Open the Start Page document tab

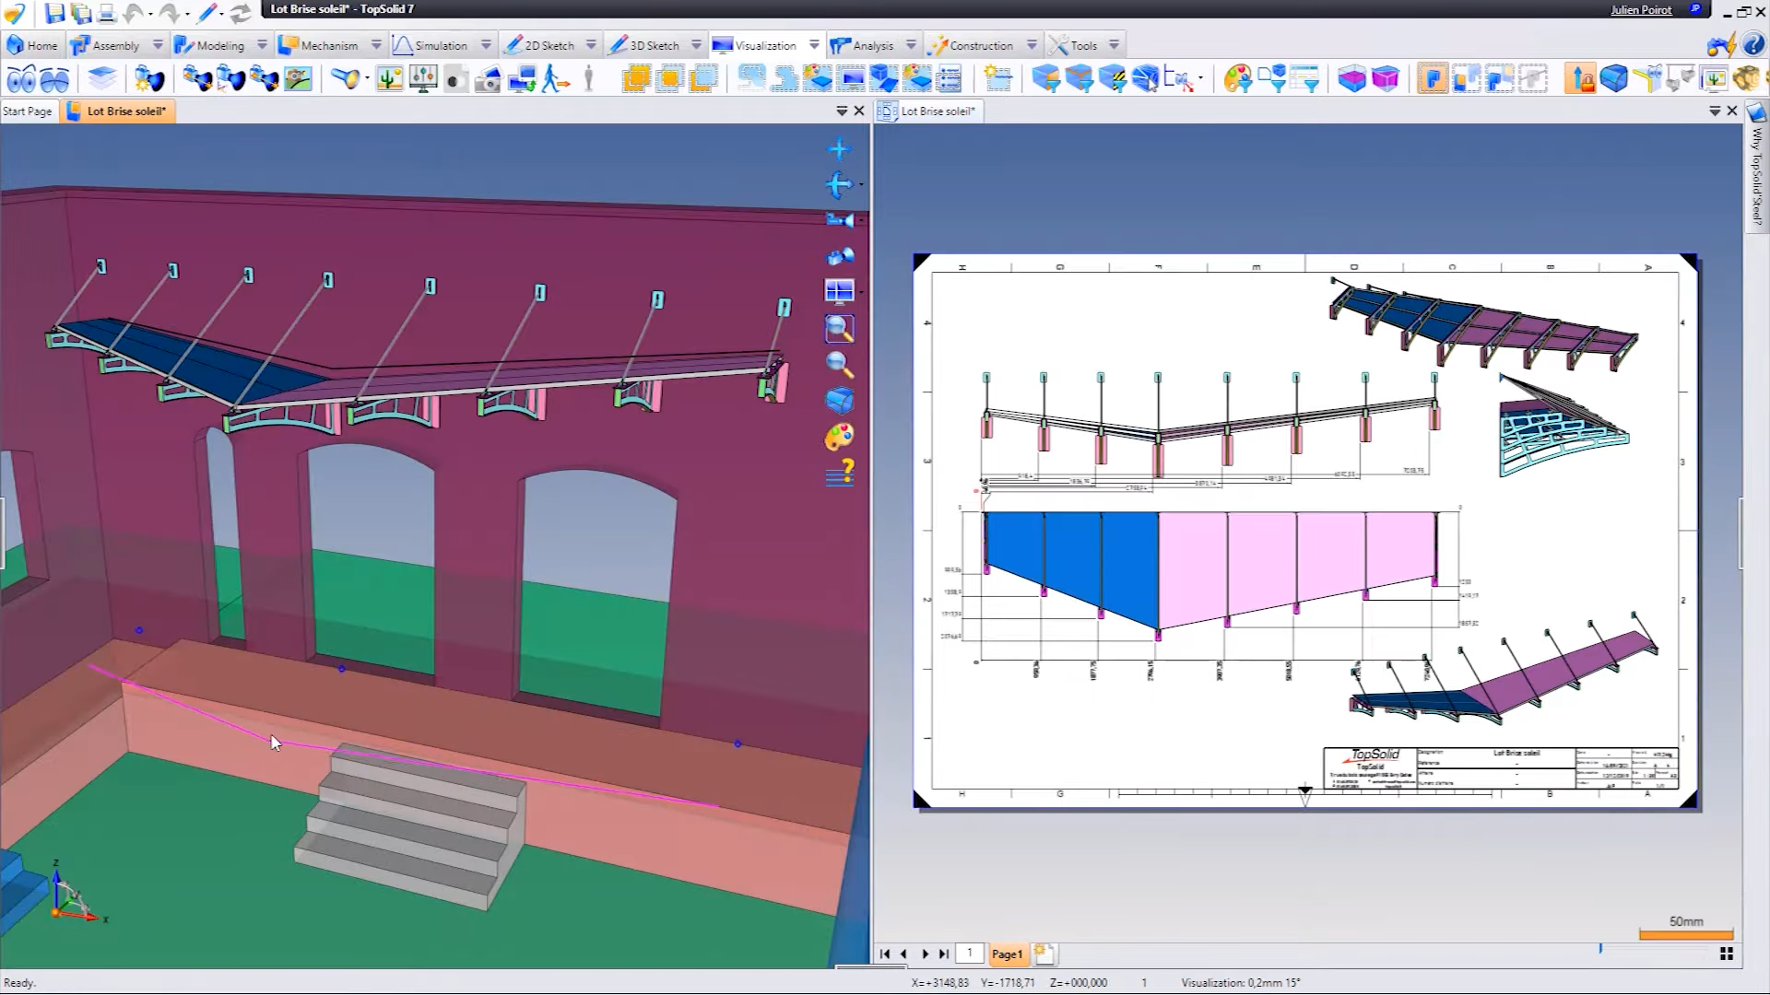28,111
